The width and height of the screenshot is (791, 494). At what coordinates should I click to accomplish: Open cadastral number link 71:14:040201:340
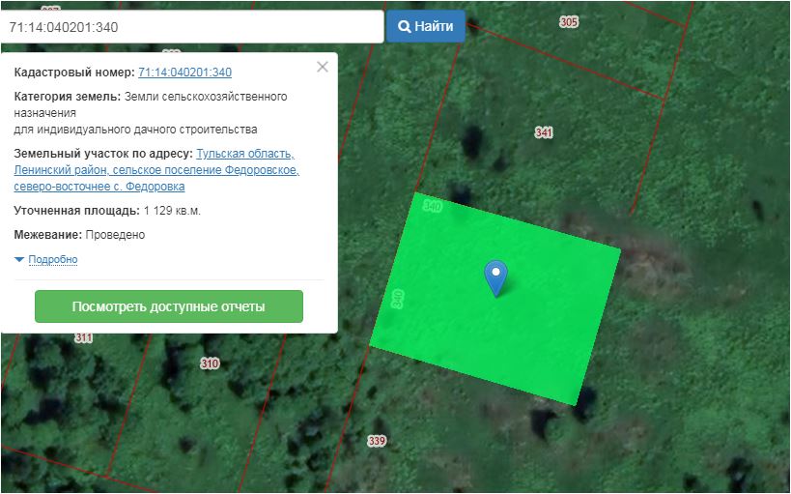point(184,73)
